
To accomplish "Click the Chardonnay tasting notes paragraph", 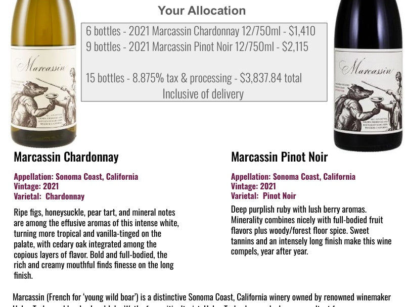I will 97,244.
